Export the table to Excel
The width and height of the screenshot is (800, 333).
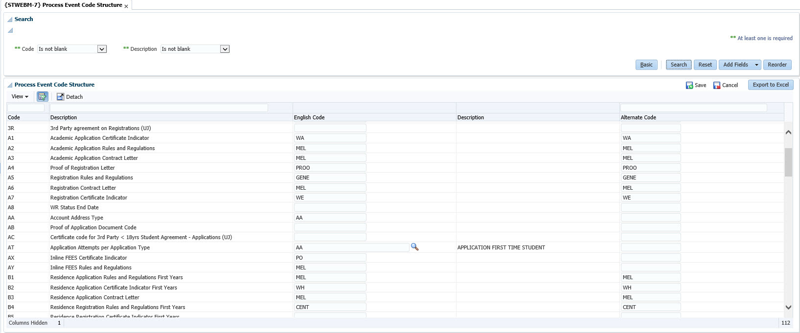(771, 85)
